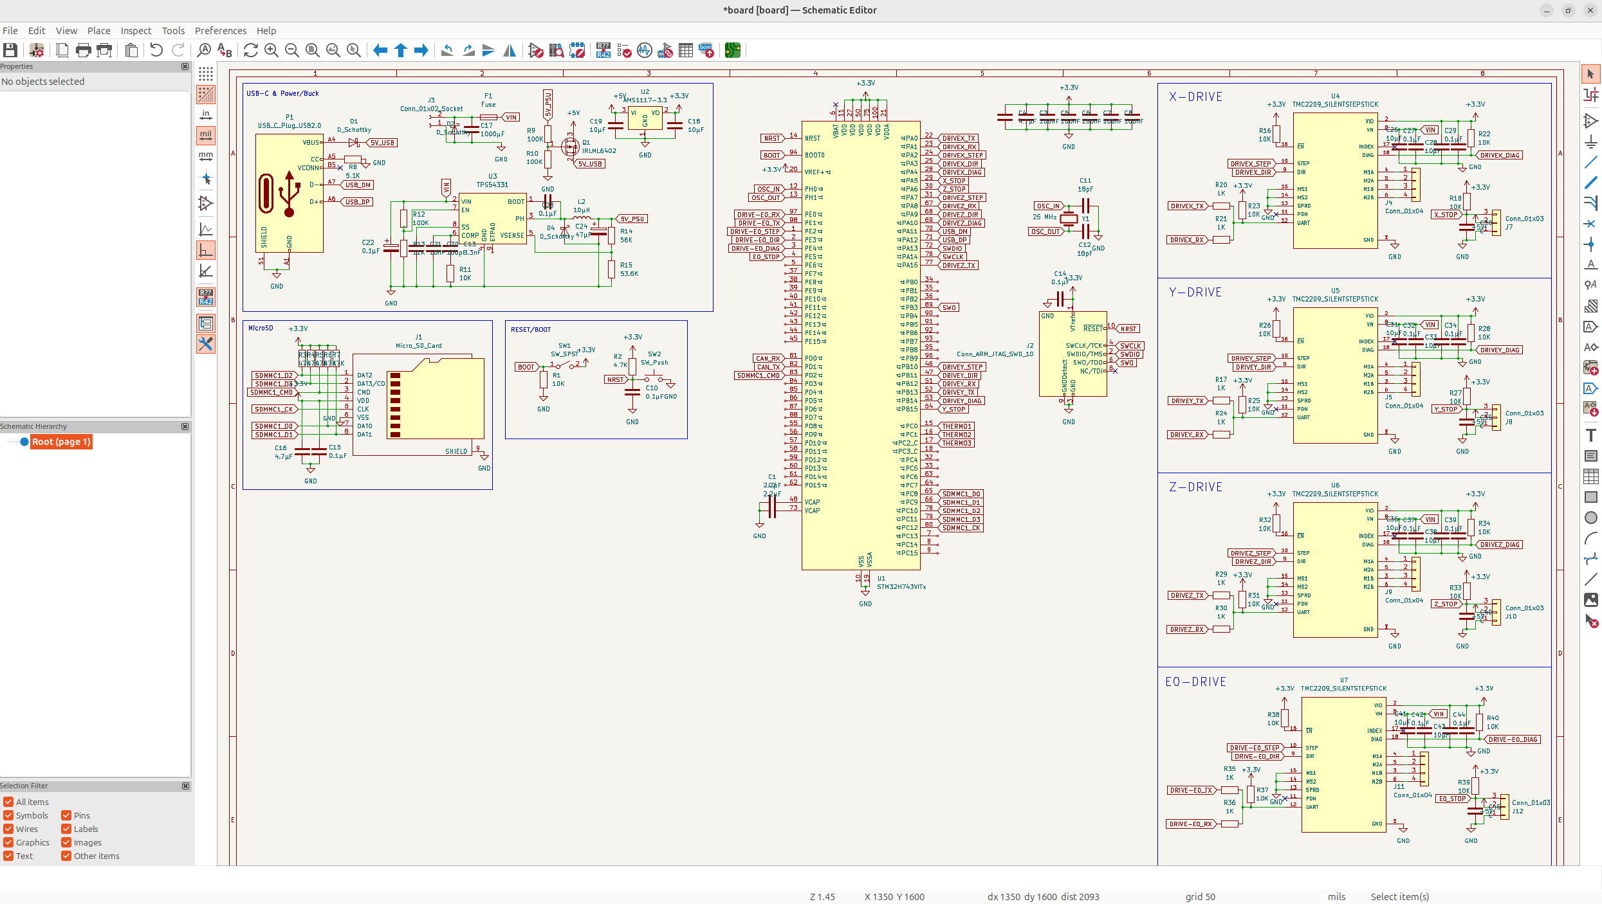1602x904 pixels.
Task: Close the Properties panel
Action: point(185,66)
